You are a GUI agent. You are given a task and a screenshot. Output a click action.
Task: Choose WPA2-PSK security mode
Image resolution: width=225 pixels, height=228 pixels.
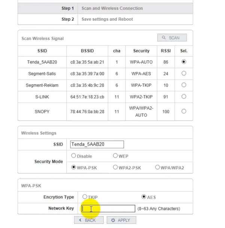[x=115, y=167]
